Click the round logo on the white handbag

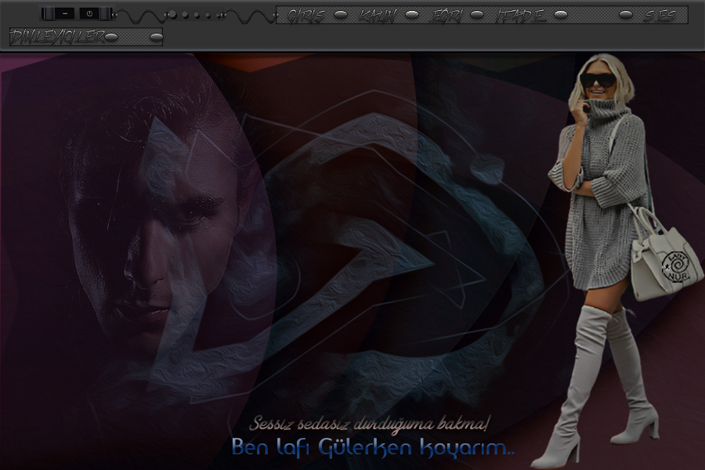click(x=674, y=263)
